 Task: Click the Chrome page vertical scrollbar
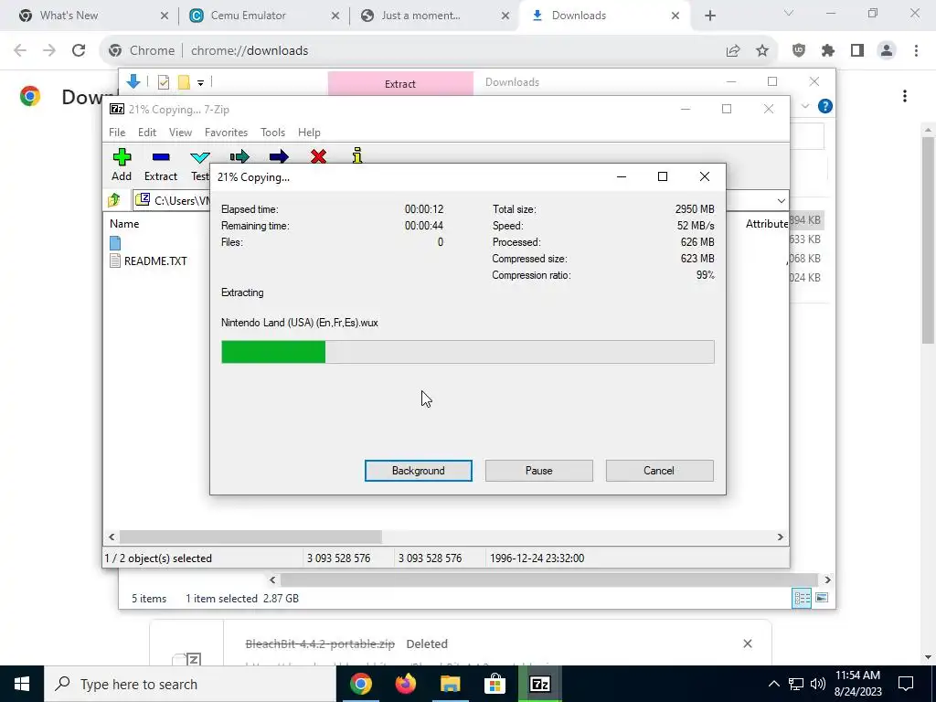pos(928,240)
